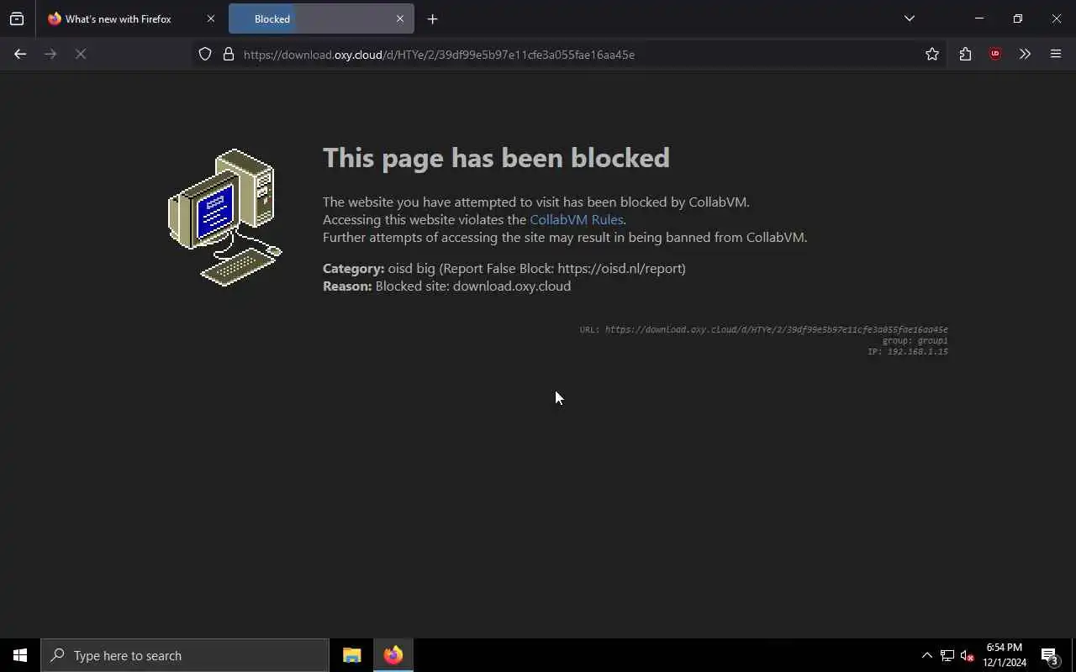Open the Windows Start menu
Viewport: 1076px width, 672px height.
20,655
